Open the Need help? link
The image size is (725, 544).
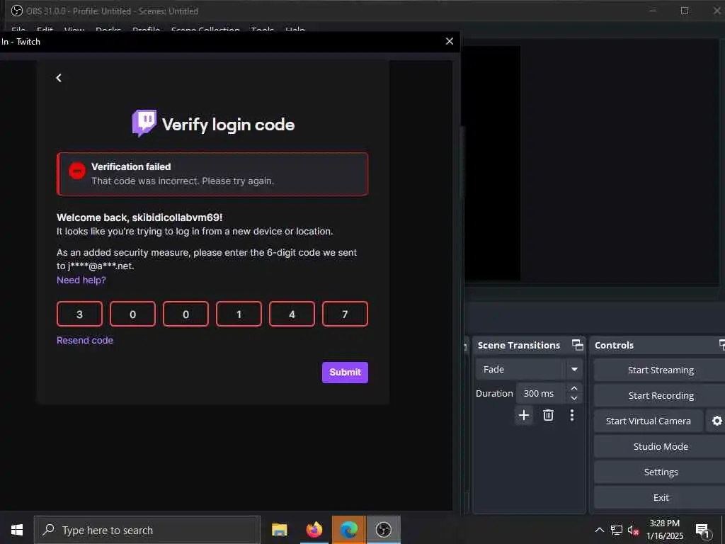pyautogui.click(x=81, y=280)
